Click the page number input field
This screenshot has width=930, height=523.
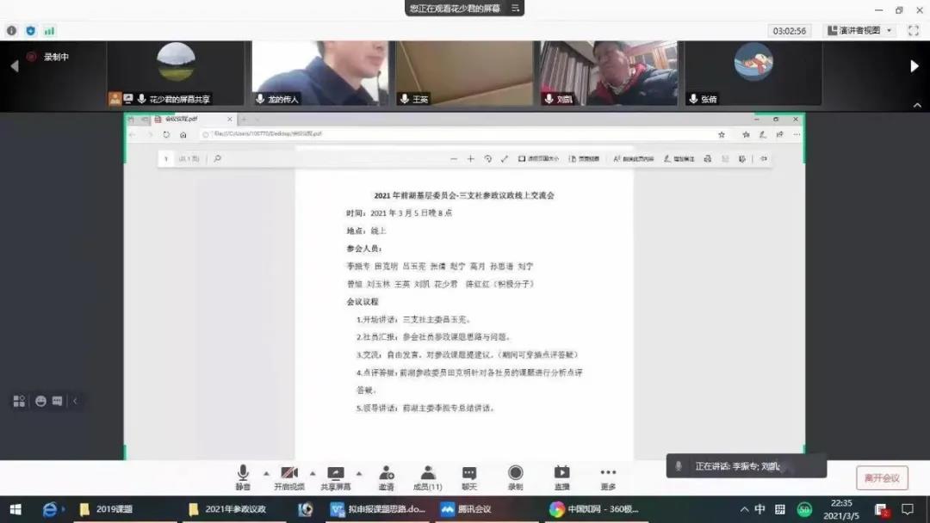click(166, 158)
